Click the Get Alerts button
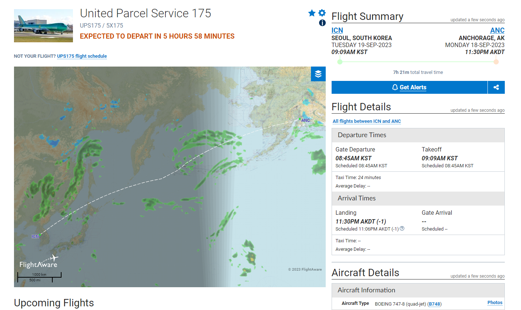 [x=409, y=88]
